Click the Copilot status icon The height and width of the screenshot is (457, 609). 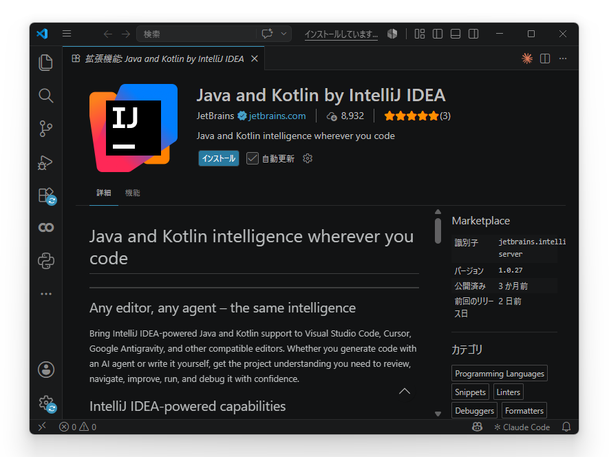[478, 427]
